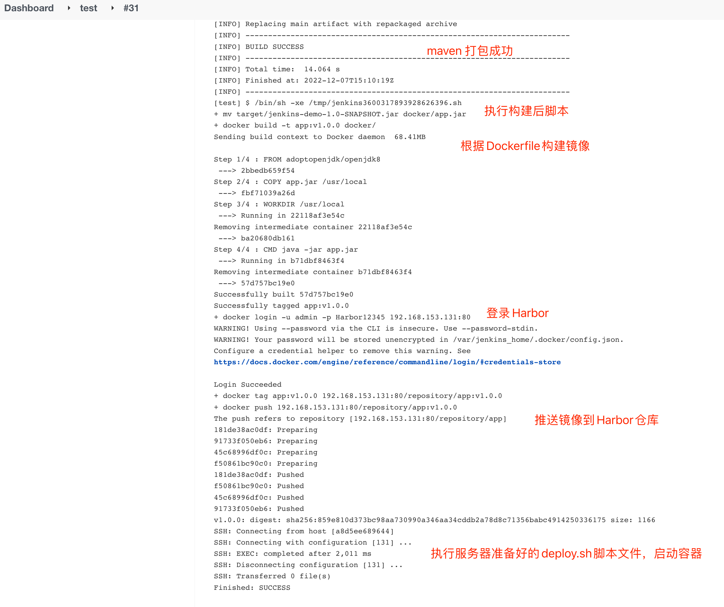Click the Total time 14.064 s line
The width and height of the screenshot is (724, 607).
pos(276,69)
